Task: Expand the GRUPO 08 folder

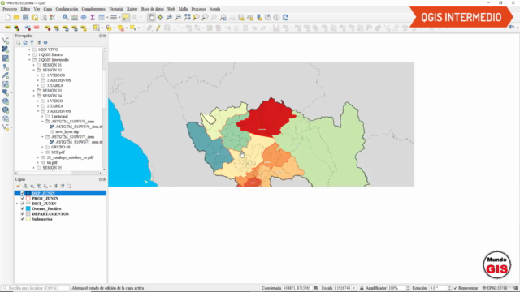Action: pos(42,147)
